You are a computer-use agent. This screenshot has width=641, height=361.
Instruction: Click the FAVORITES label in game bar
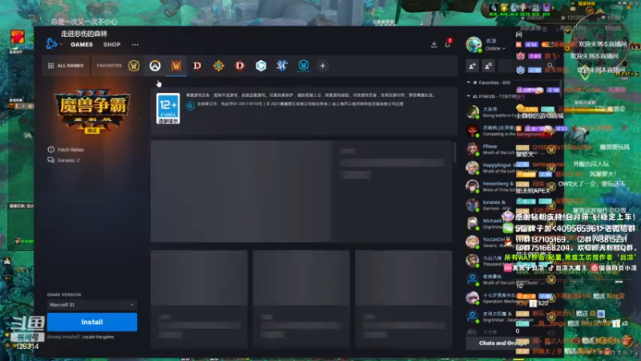point(109,66)
